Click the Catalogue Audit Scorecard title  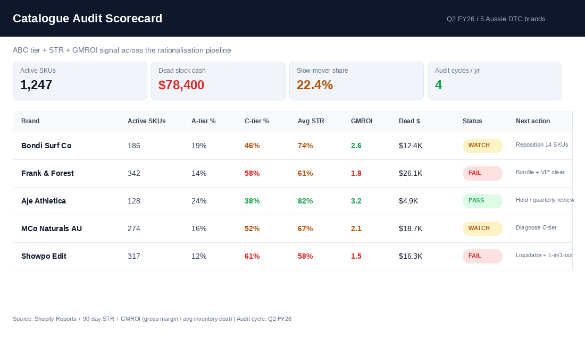pyautogui.click(x=87, y=18)
